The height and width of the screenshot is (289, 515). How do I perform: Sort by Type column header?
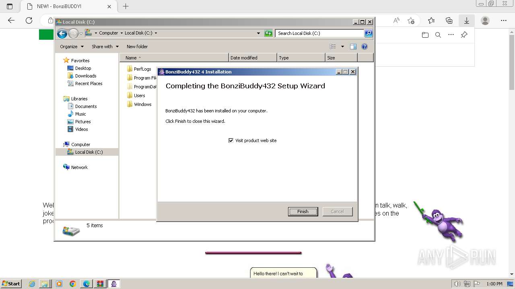pyautogui.click(x=301, y=58)
